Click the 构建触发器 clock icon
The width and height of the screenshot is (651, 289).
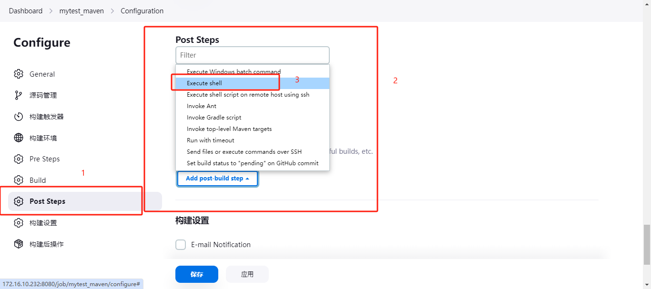[19, 117]
